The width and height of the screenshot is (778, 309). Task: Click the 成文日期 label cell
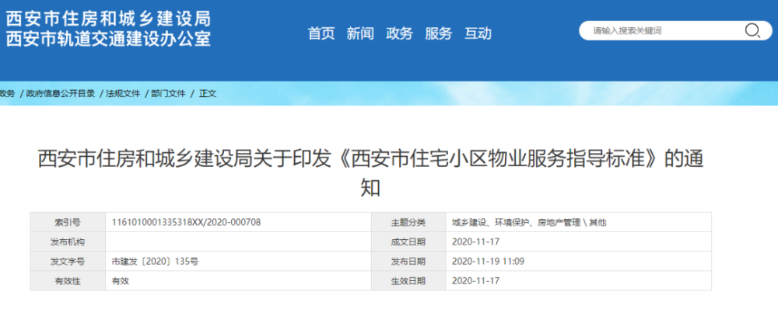click(408, 241)
